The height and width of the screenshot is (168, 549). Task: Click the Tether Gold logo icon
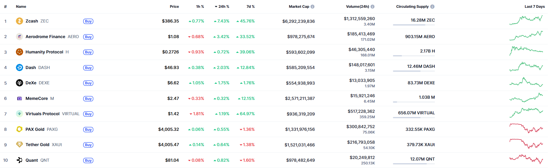coord(20,145)
